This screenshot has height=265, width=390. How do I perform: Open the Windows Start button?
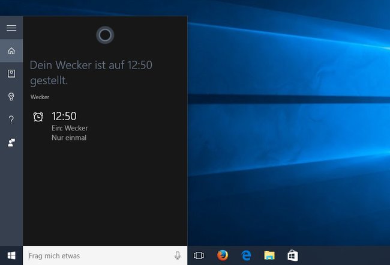tap(11, 255)
